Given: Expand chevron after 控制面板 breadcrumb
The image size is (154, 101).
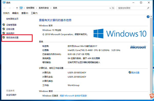Looking at the screenshot, I should click(x=36, y=8).
